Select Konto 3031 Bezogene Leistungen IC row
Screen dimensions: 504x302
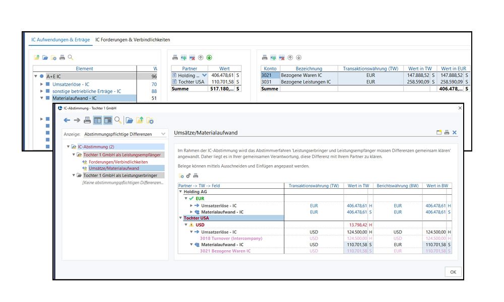(365, 82)
